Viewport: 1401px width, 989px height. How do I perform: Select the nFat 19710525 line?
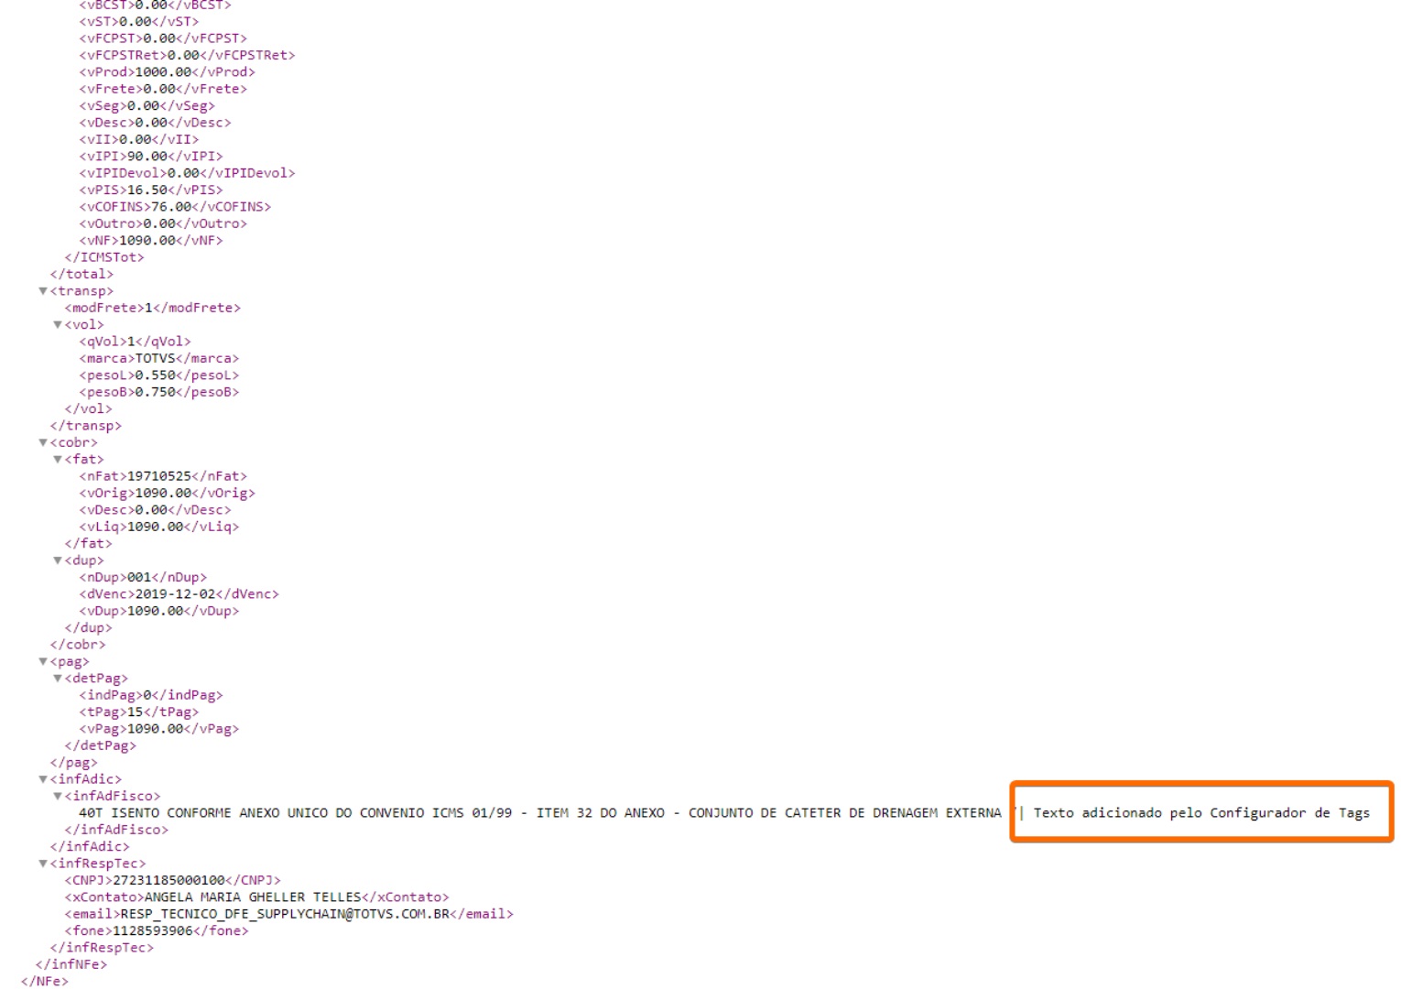click(163, 476)
